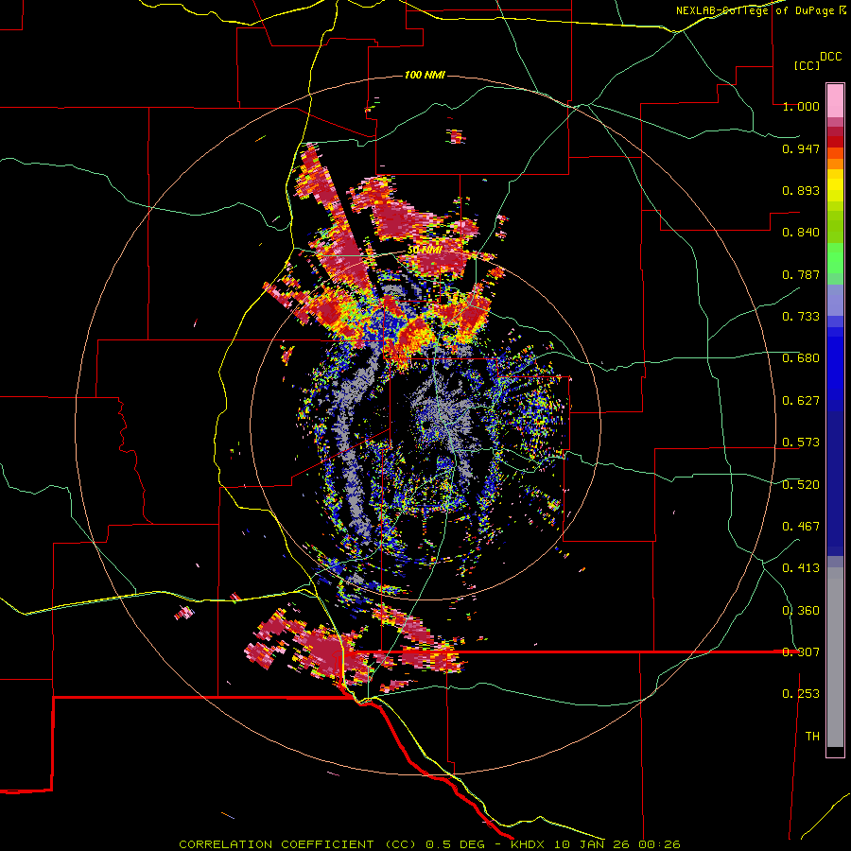Click the 0.680 legend value
The width and height of the screenshot is (851, 851).
tap(801, 358)
